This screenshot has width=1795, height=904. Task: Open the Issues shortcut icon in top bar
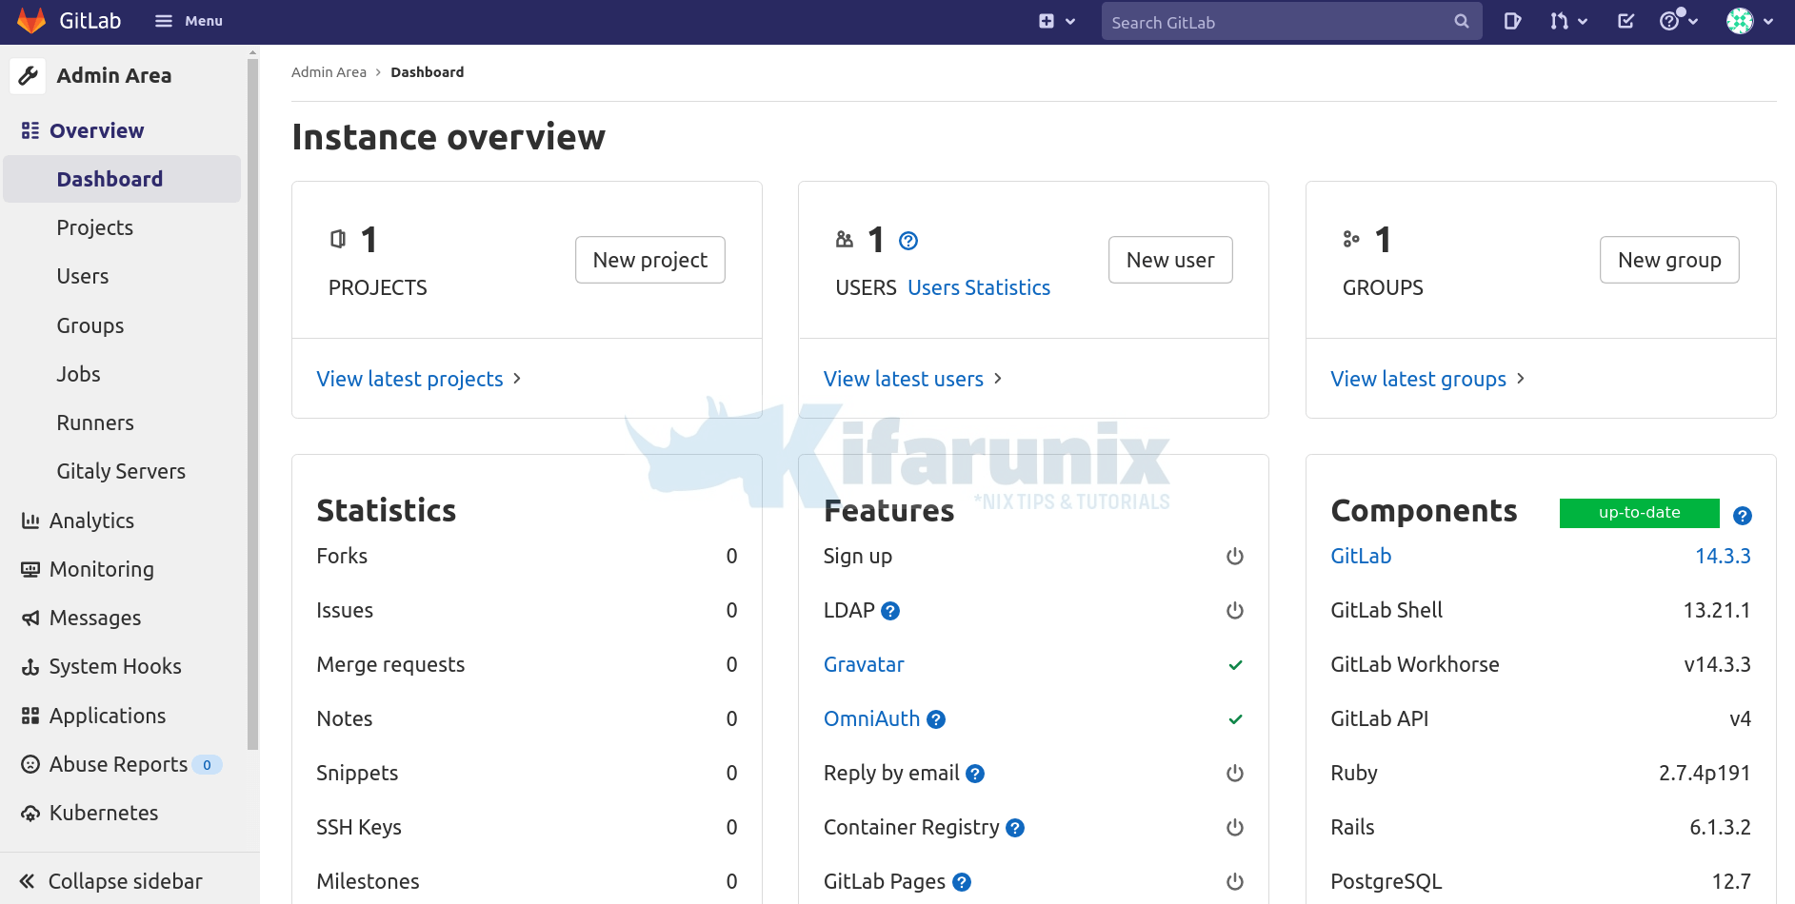[x=1513, y=20]
